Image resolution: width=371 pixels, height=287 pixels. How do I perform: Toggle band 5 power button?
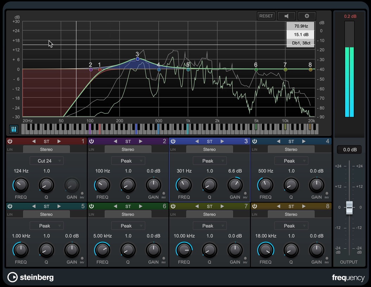10,206
